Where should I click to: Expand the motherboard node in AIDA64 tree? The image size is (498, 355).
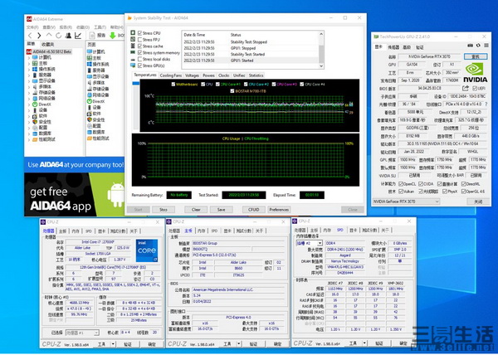point(30,63)
